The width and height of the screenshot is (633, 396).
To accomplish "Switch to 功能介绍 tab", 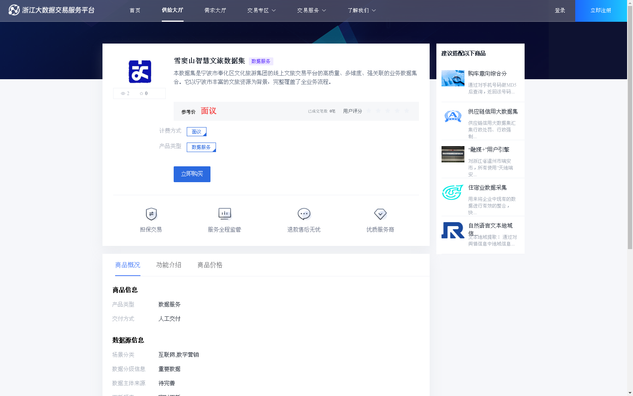I will coord(169,265).
